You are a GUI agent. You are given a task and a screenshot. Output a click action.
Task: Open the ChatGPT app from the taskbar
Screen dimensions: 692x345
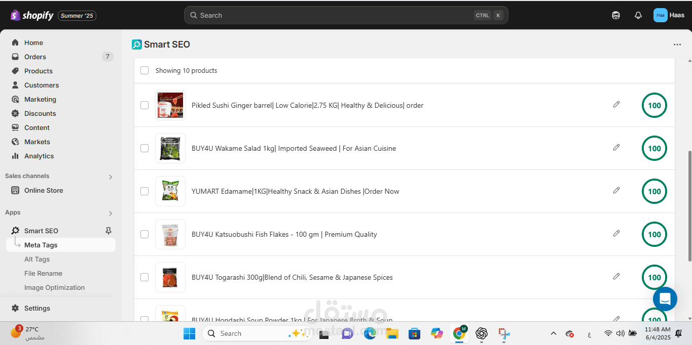[482, 333]
